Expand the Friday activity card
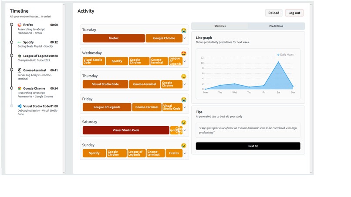Screen dimensions: 351x197 [x=185, y=107]
